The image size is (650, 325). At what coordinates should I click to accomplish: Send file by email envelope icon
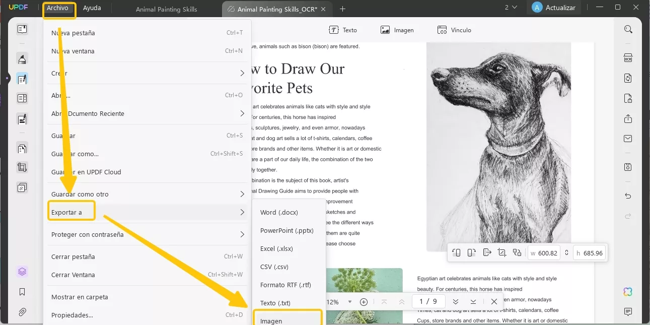click(628, 139)
